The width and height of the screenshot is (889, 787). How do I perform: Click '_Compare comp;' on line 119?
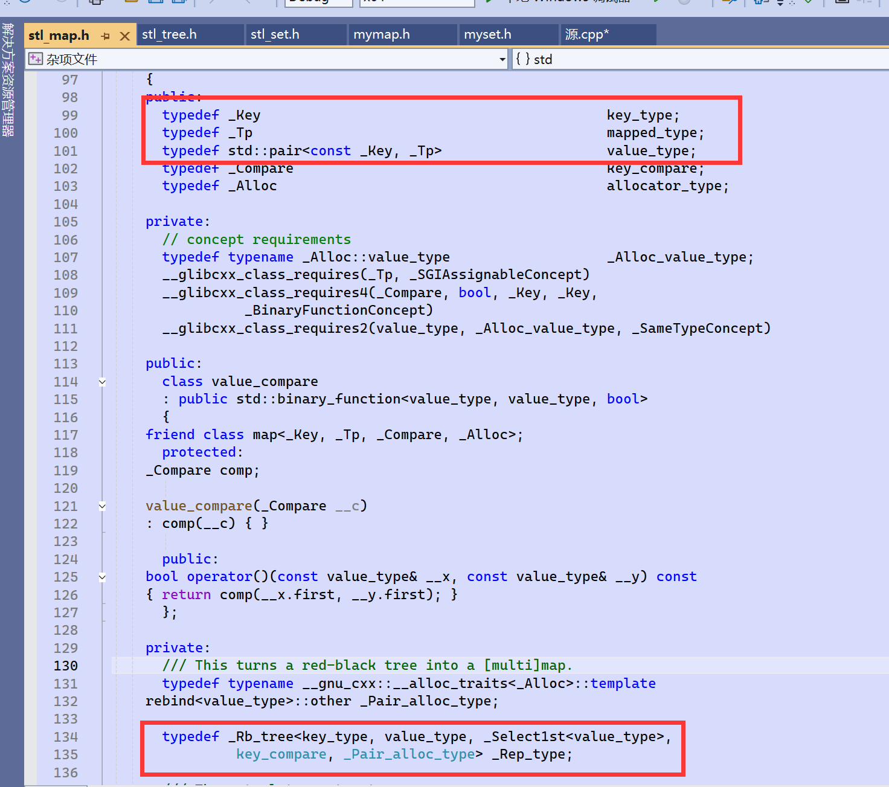click(203, 471)
